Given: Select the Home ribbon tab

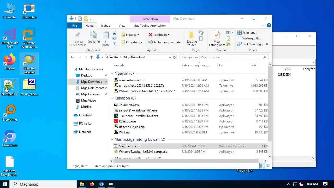Looking at the screenshot, I should coord(90,26).
